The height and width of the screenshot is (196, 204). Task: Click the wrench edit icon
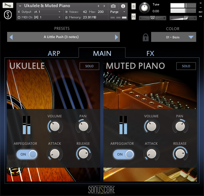coord(9,5)
